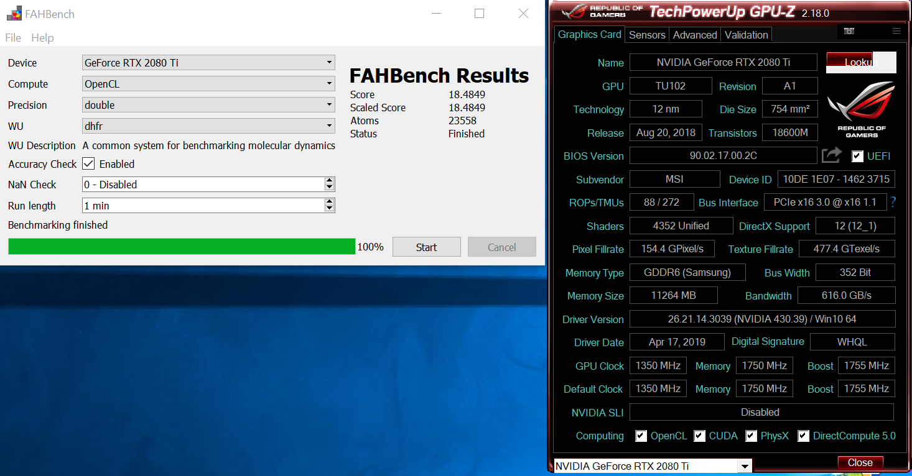
Task: Open the GPU selector dropdown at GPU-Z bottom
Action: tap(744, 466)
